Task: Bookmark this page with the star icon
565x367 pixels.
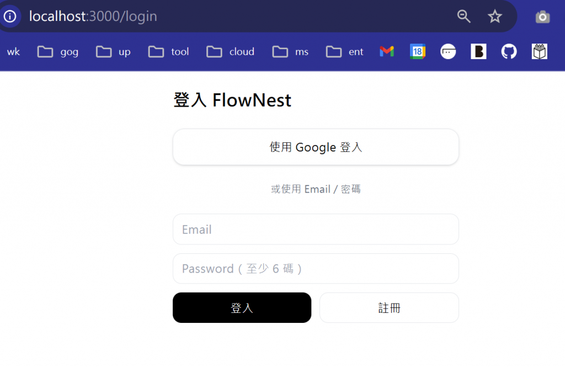Action: [495, 16]
